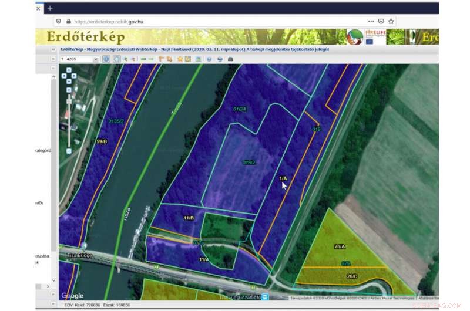470x311 pixels.
Task: Click the blue info tool icon
Action: click(x=106, y=59)
